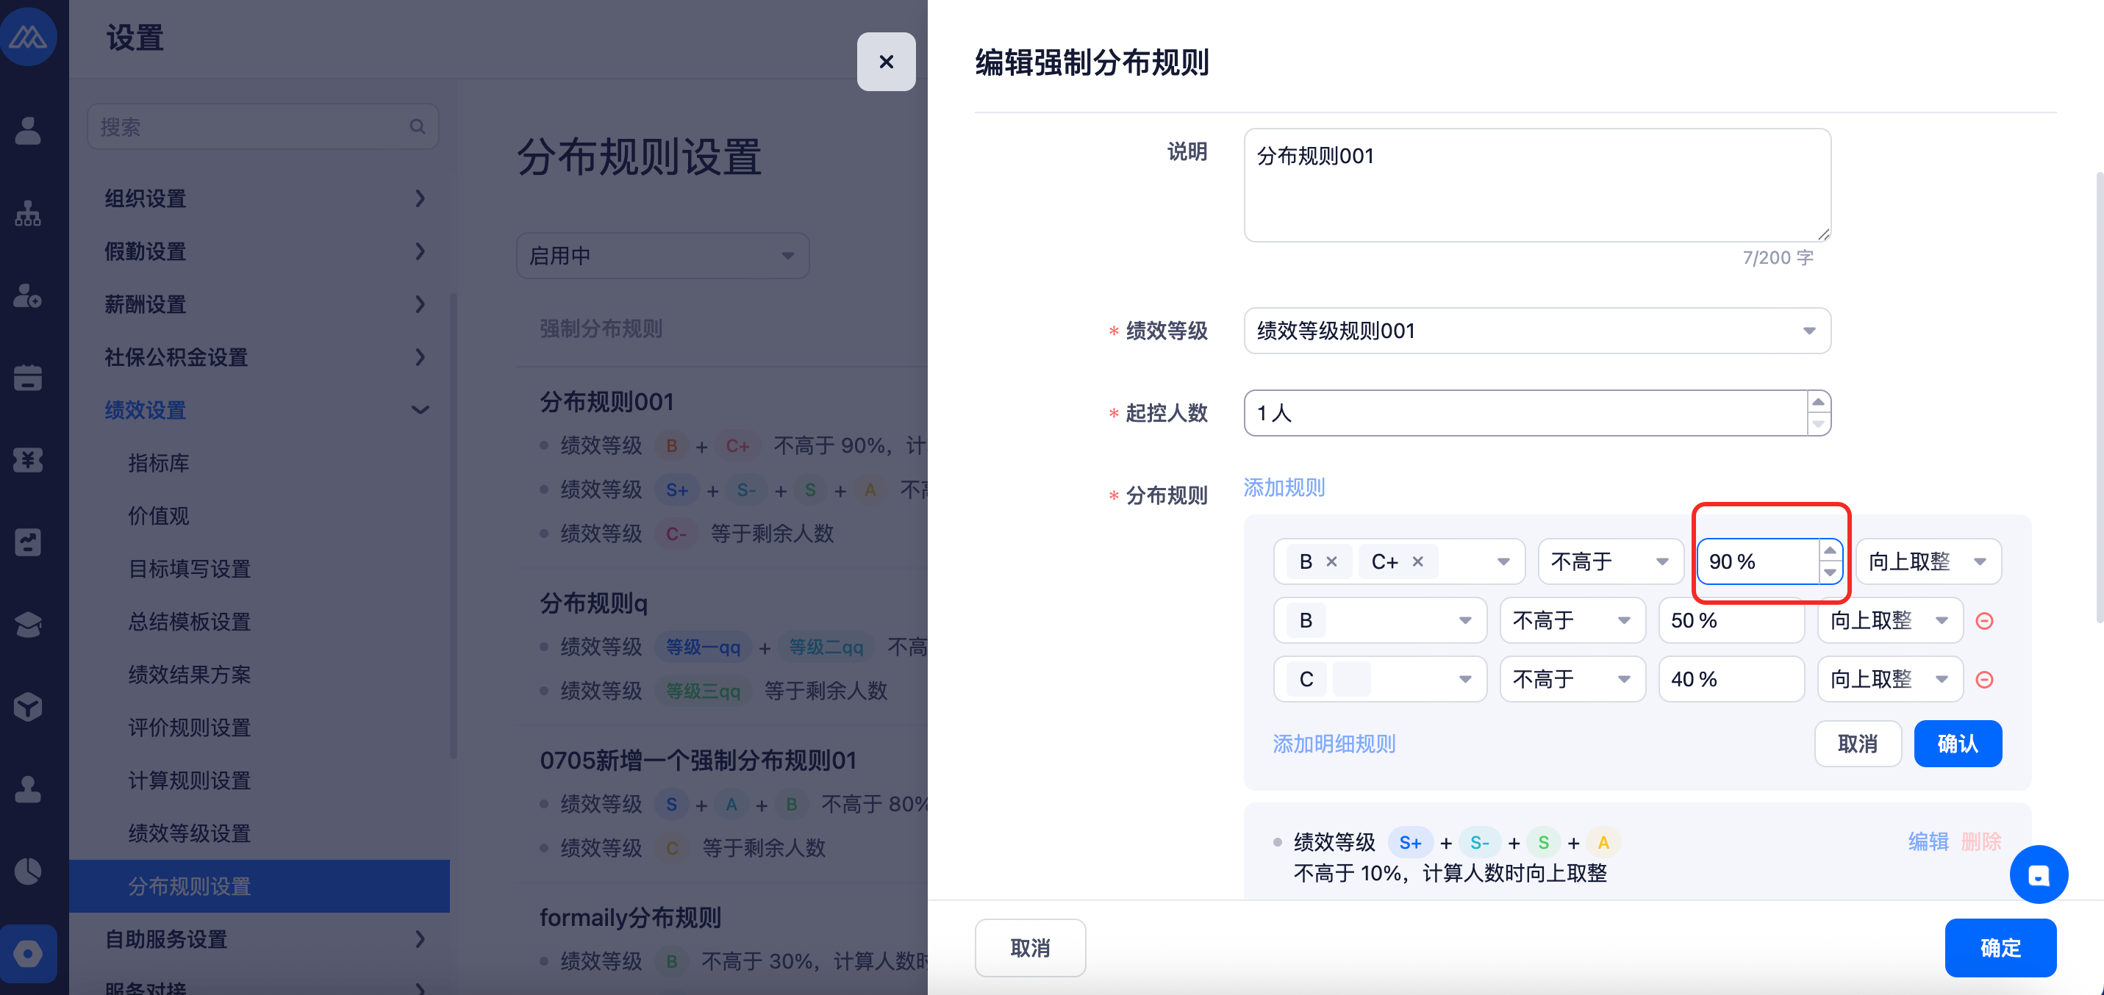Delete the 40 % rule row

1984,680
